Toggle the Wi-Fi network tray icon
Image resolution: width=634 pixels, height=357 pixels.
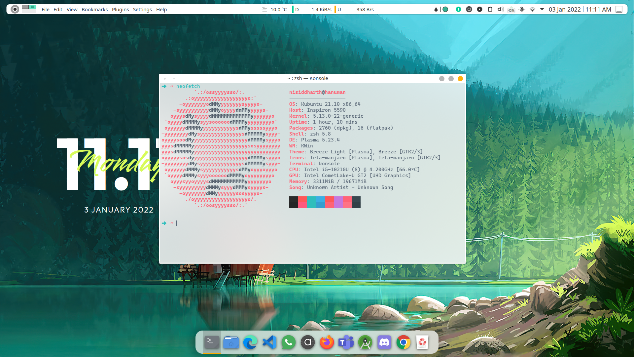coord(532,9)
